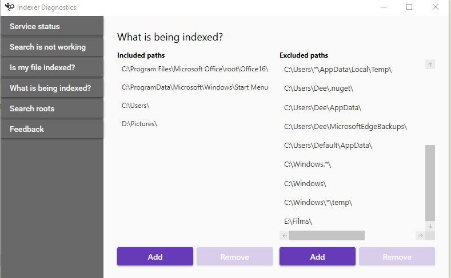451x278 pixels.
Task: Select the Office16 included path
Action: click(x=195, y=69)
